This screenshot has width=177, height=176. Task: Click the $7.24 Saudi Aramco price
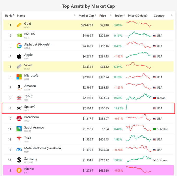pyautogui.click(x=105, y=129)
